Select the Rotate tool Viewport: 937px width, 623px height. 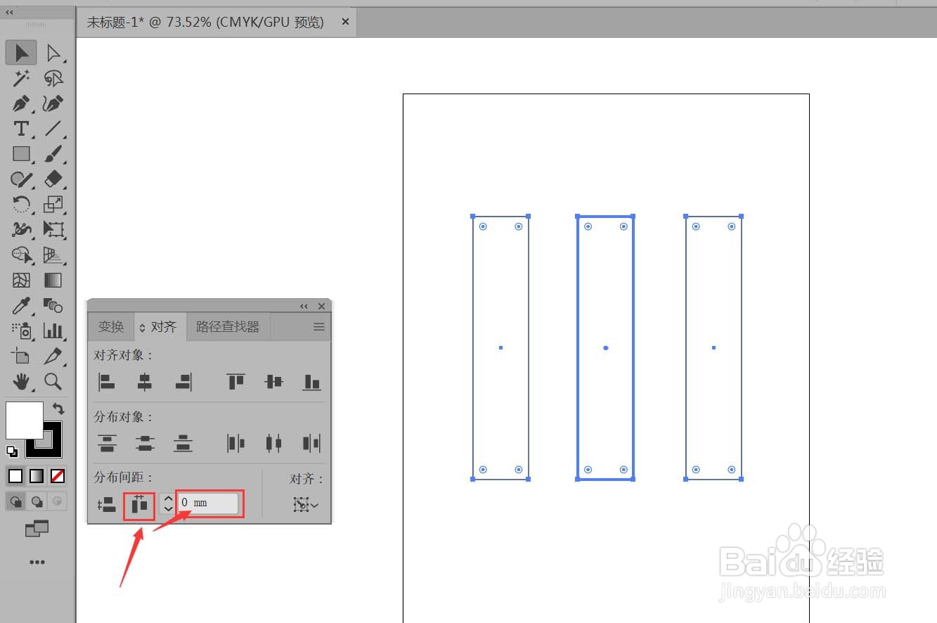22,205
